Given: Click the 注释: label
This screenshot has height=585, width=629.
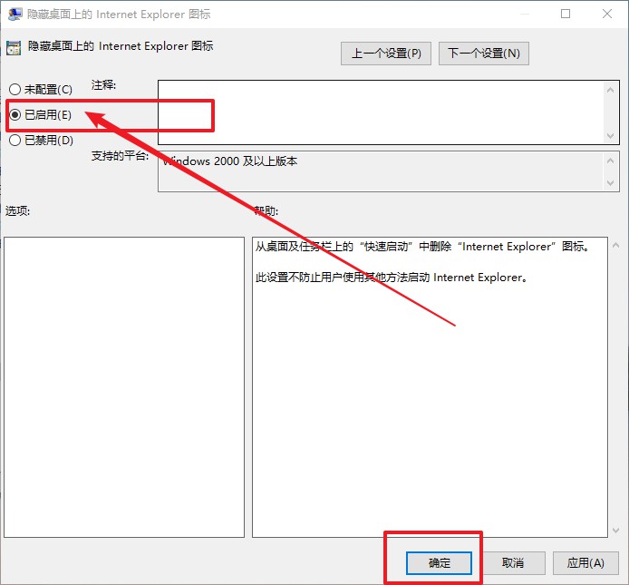Looking at the screenshot, I should coord(103,85).
